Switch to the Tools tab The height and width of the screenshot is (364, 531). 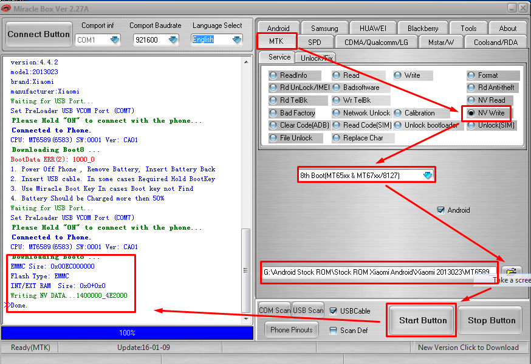[468, 29]
